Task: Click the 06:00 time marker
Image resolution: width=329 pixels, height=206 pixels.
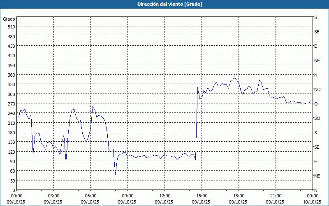Action: tap(90, 196)
